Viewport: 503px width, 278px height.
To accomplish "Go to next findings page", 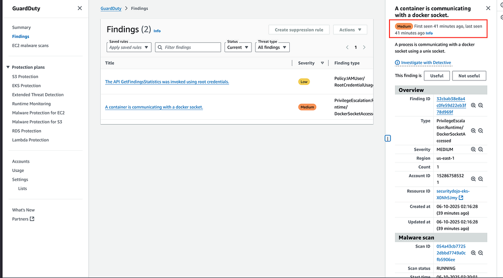I will pos(364,48).
